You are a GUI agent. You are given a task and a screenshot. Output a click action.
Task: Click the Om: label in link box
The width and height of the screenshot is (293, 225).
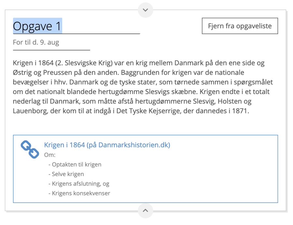coord(50,155)
